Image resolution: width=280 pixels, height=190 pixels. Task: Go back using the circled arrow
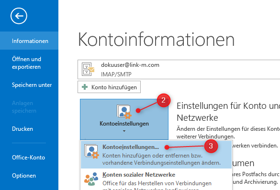(x=19, y=16)
